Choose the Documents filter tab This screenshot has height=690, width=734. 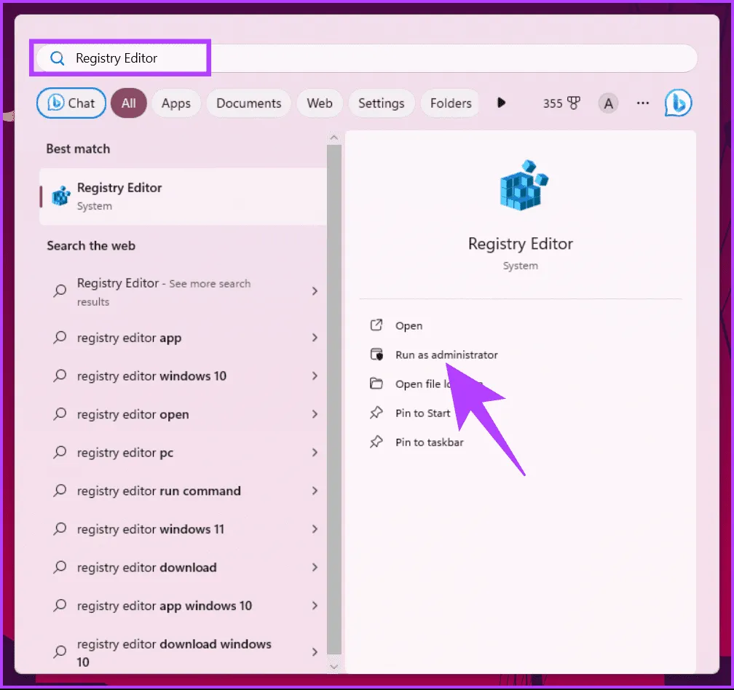pyautogui.click(x=248, y=103)
